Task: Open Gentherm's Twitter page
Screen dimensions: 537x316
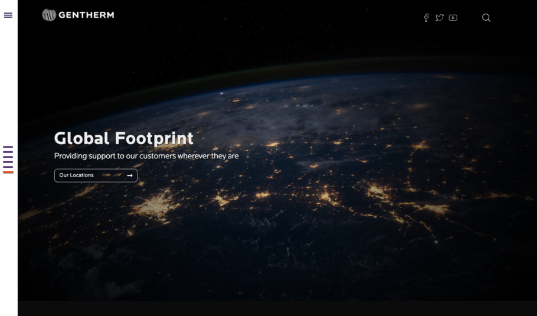Action: coord(440,18)
